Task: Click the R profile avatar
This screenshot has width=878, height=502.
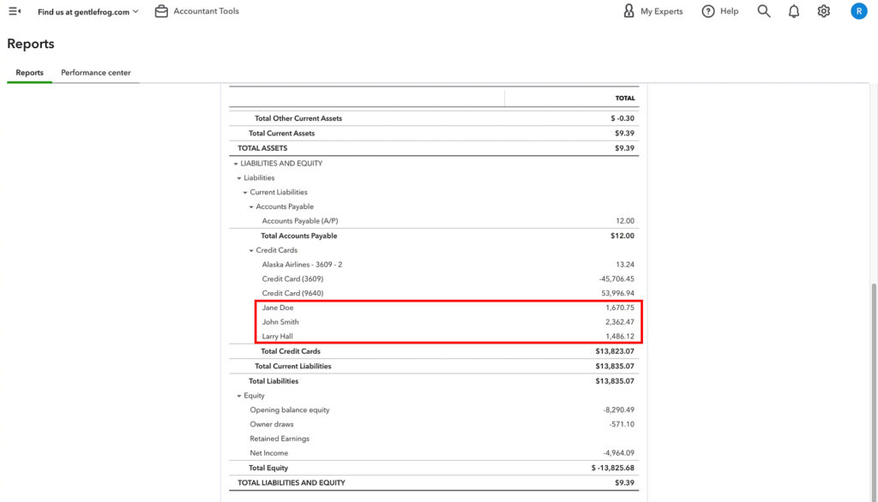Action: (859, 11)
